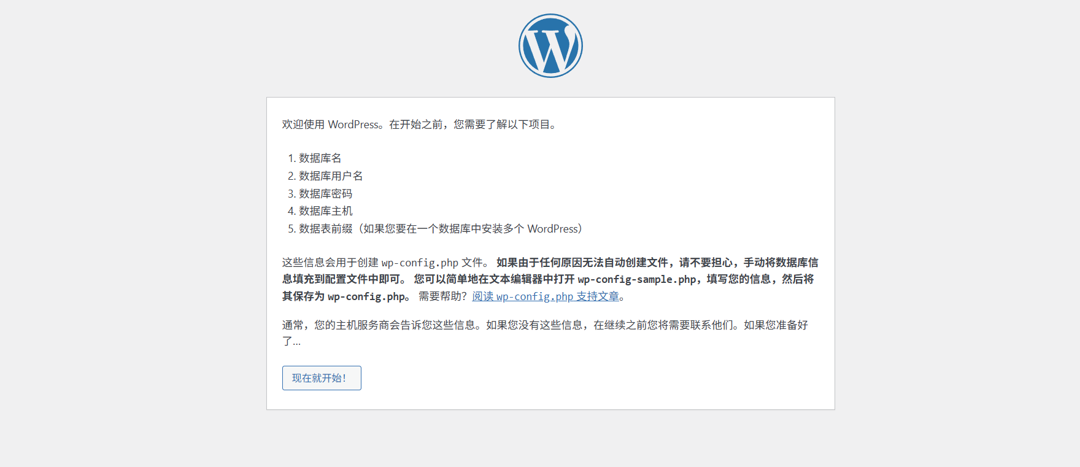This screenshot has height=467, width=1080.
Task: Click the 现在就开始! button
Action: click(322, 378)
